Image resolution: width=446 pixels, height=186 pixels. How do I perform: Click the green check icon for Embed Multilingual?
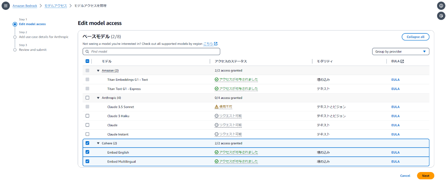coord(217,162)
